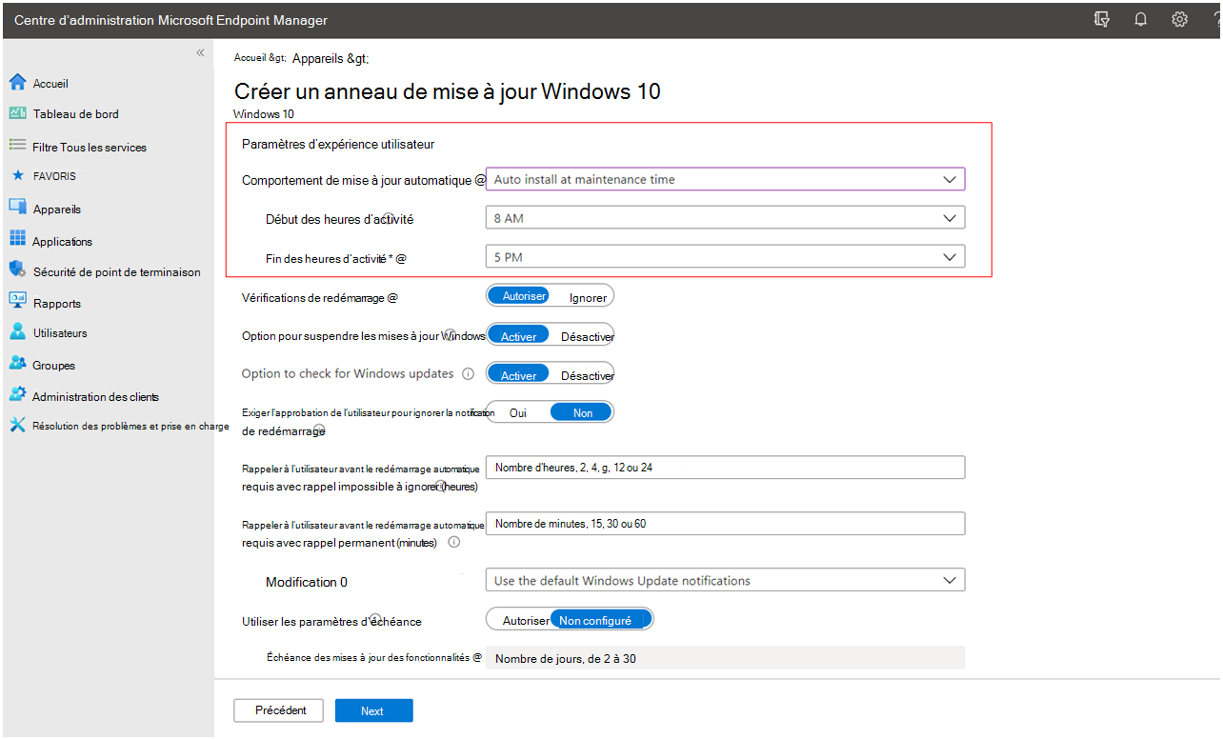1223x739 pixels.
Task: Open settings gear in top bar
Action: click(x=1179, y=19)
